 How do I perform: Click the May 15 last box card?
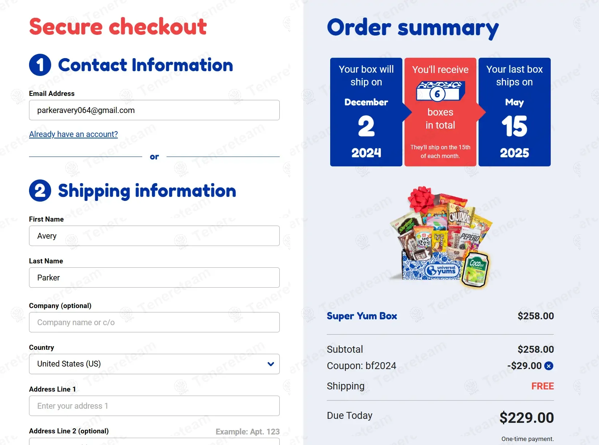tap(514, 112)
